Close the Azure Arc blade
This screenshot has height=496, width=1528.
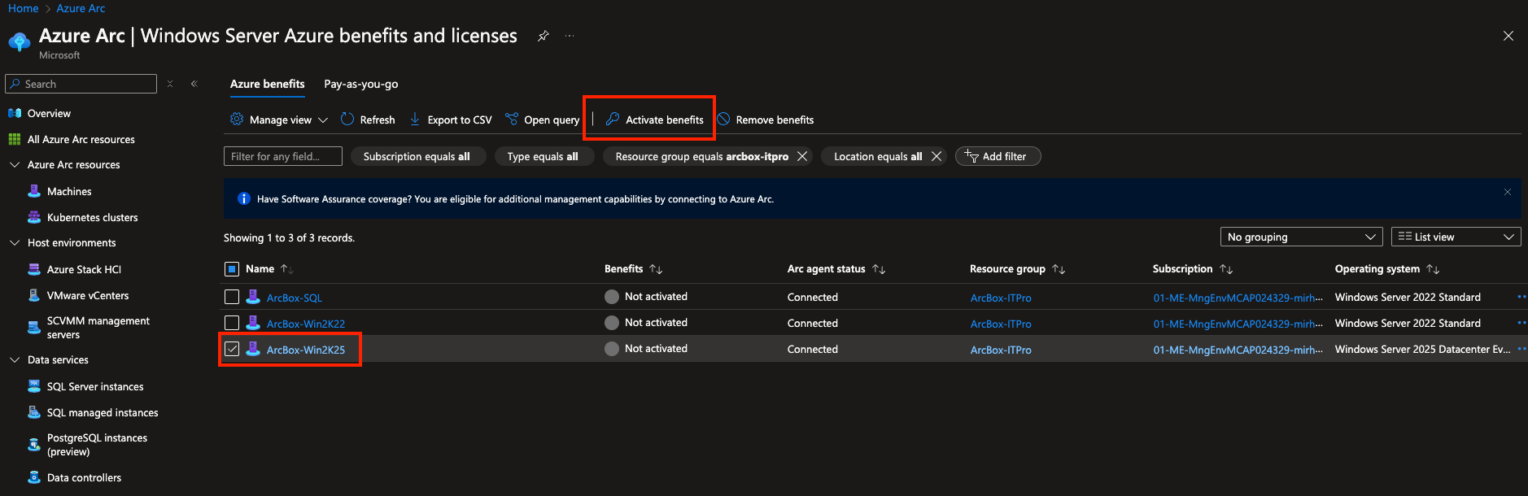click(x=1508, y=36)
